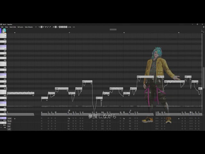Screen dimensions: 205x154
Task: Select the selection cursor tool
Action: click(x=39, y=27)
